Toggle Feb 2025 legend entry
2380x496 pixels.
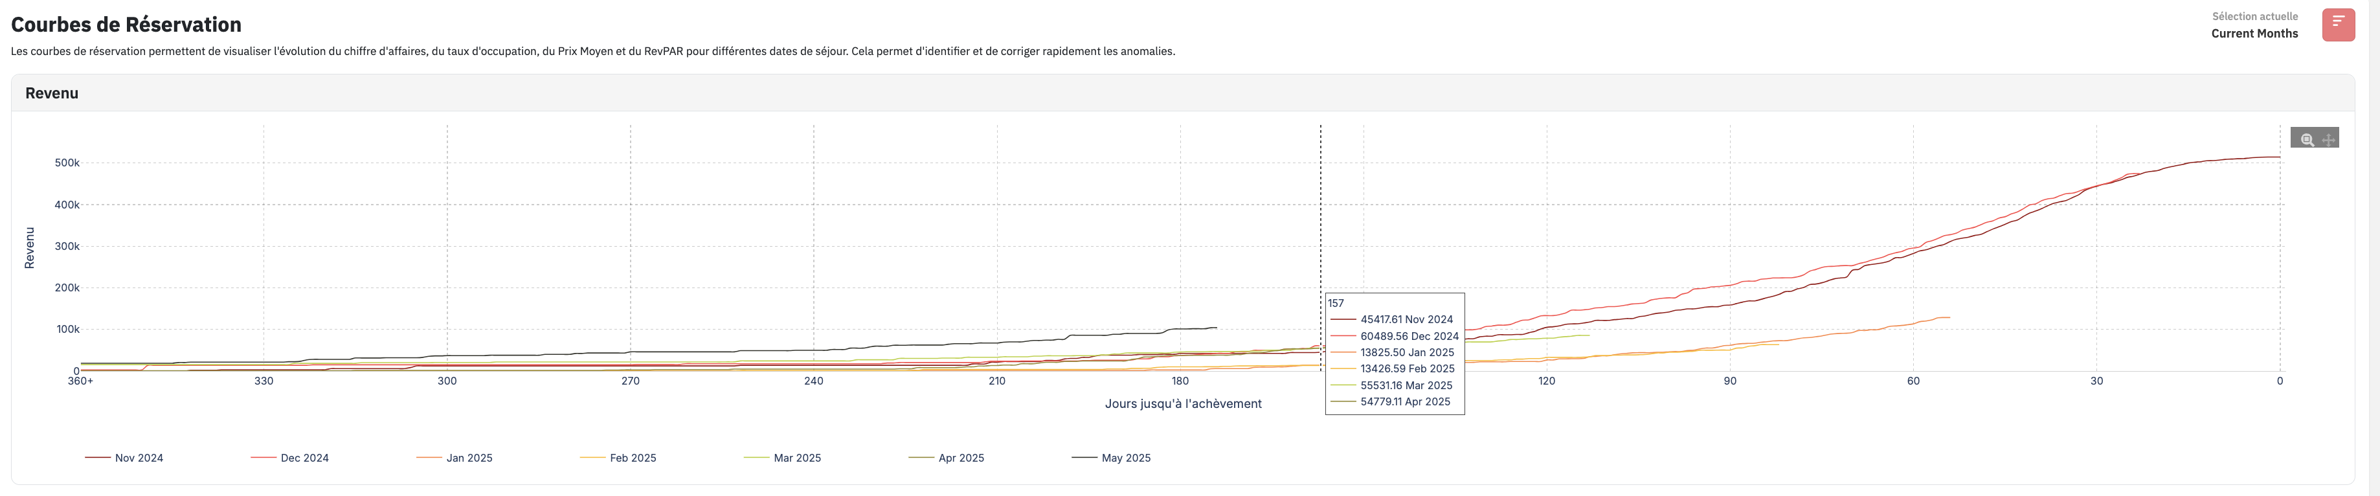632,458
